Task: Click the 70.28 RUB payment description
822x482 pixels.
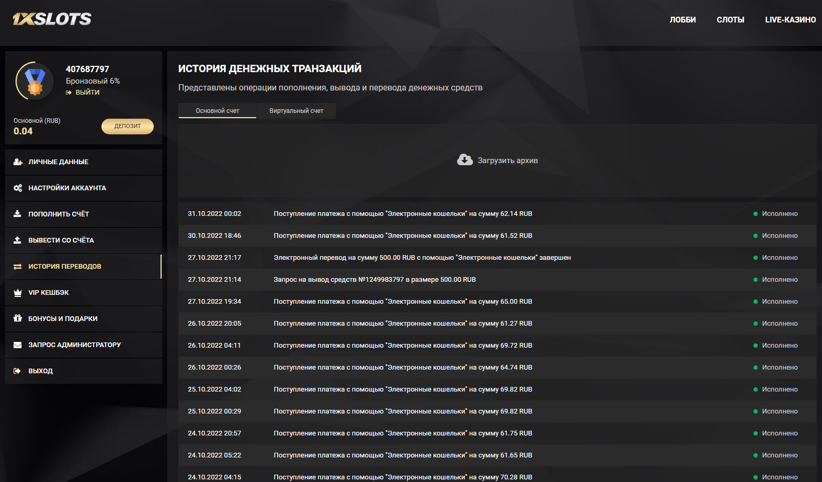Action: (x=403, y=477)
